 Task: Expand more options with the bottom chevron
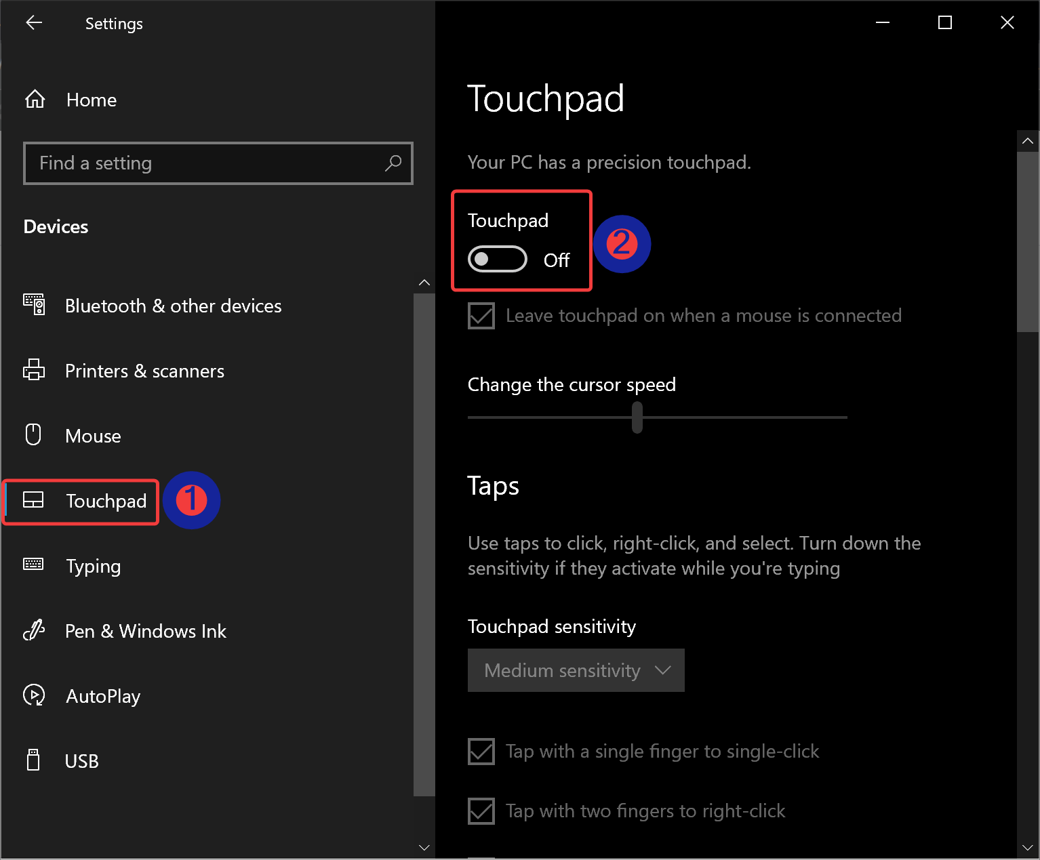1028,848
